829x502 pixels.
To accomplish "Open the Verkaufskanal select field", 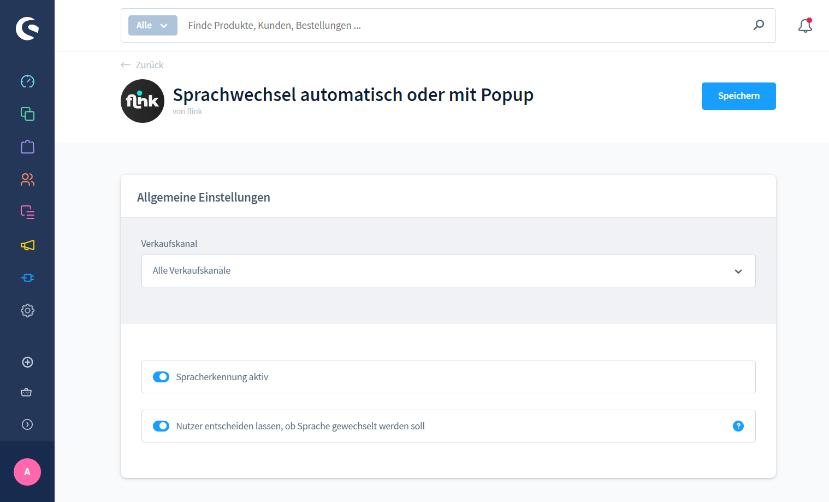I will [448, 271].
